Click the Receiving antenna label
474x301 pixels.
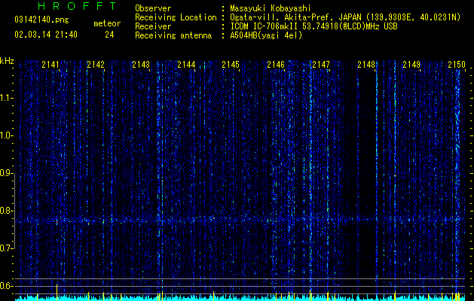coord(173,35)
